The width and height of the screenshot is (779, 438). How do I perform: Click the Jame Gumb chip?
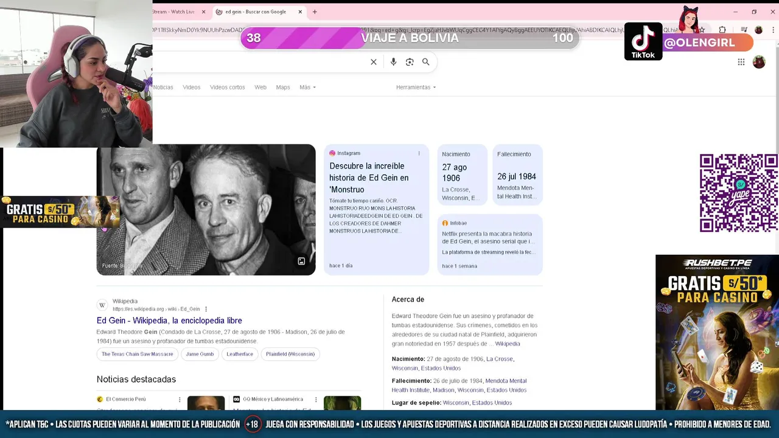tap(200, 354)
